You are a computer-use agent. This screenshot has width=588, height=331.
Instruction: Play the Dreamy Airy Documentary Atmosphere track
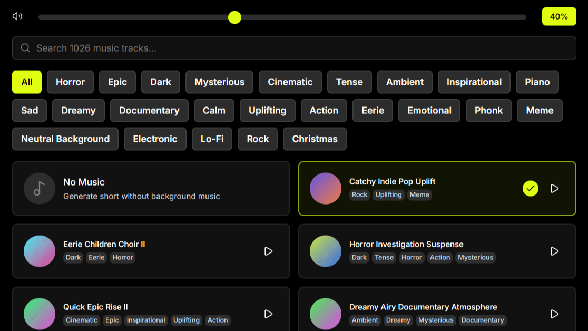(x=554, y=314)
